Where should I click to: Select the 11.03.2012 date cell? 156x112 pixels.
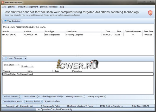[108, 35]
